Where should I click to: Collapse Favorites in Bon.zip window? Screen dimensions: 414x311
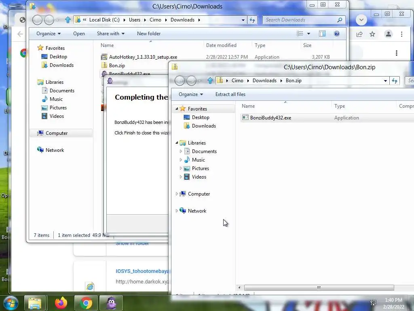pyautogui.click(x=177, y=109)
